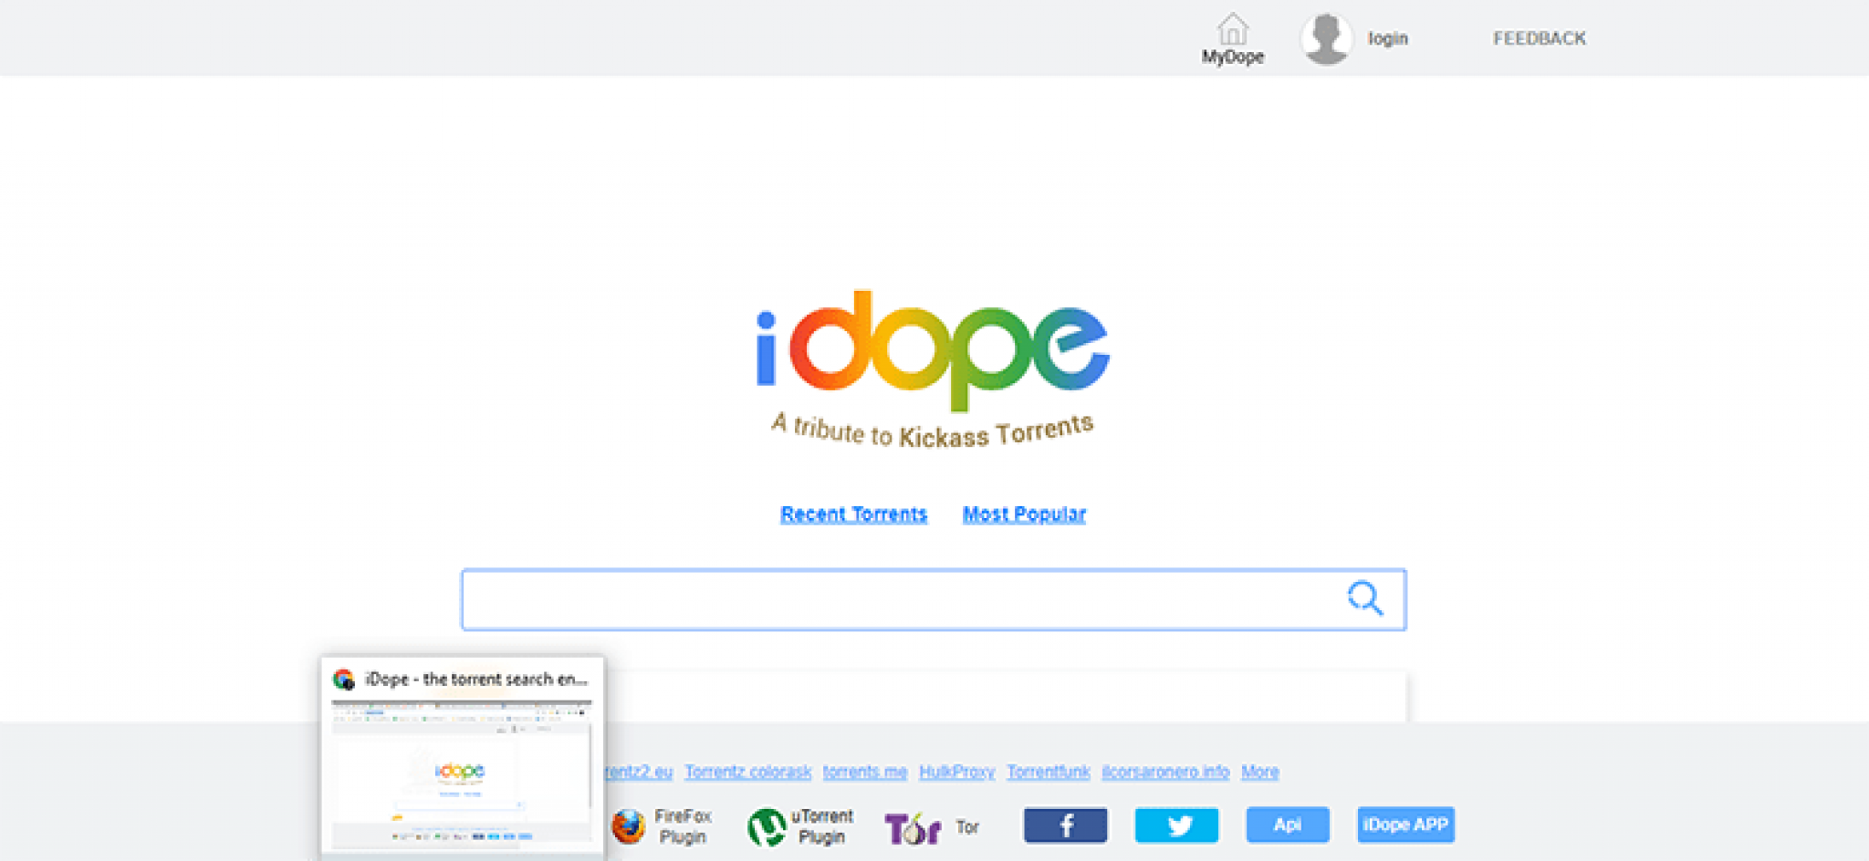
Task: Click the 'Tor' text label
Action: [967, 827]
